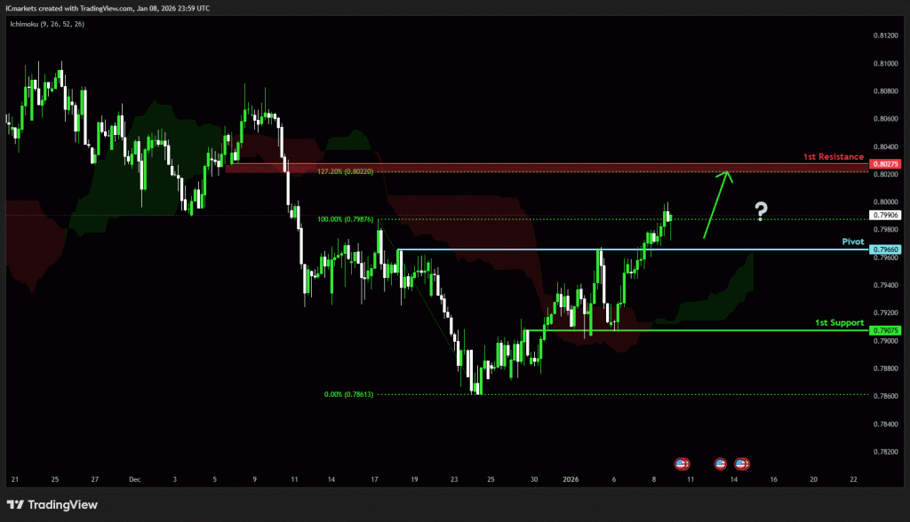Click the Pivot text label
Viewport: 910px width, 522px height.
coord(852,241)
